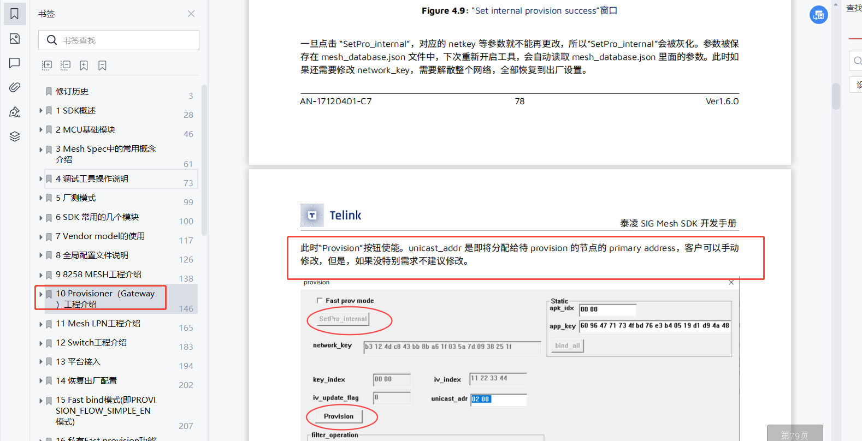Click the bookmark search magnifier icon
Image resolution: width=862 pixels, height=441 pixels.
[52, 40]
